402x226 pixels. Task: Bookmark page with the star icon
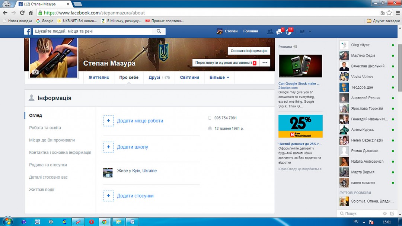(x=389, y=13)
